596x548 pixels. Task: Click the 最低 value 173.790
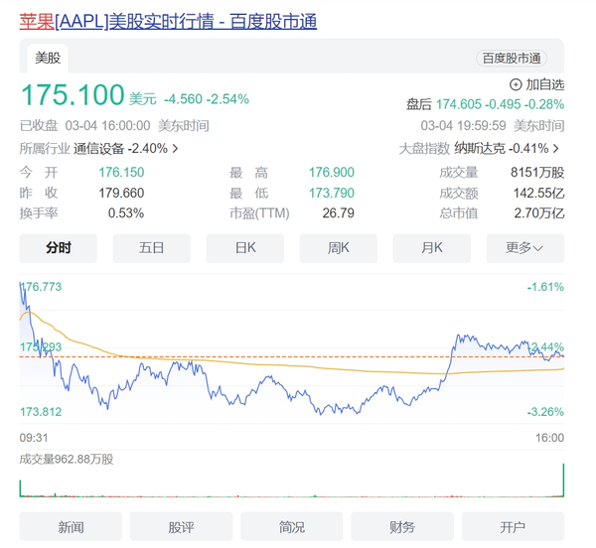[x=332, y=193]
